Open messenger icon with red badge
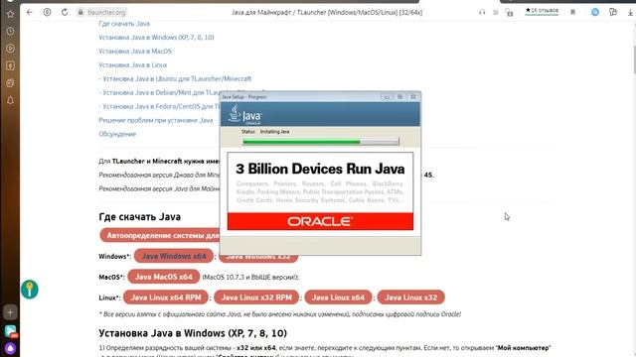636x357 pixels. tap(11, 331)
